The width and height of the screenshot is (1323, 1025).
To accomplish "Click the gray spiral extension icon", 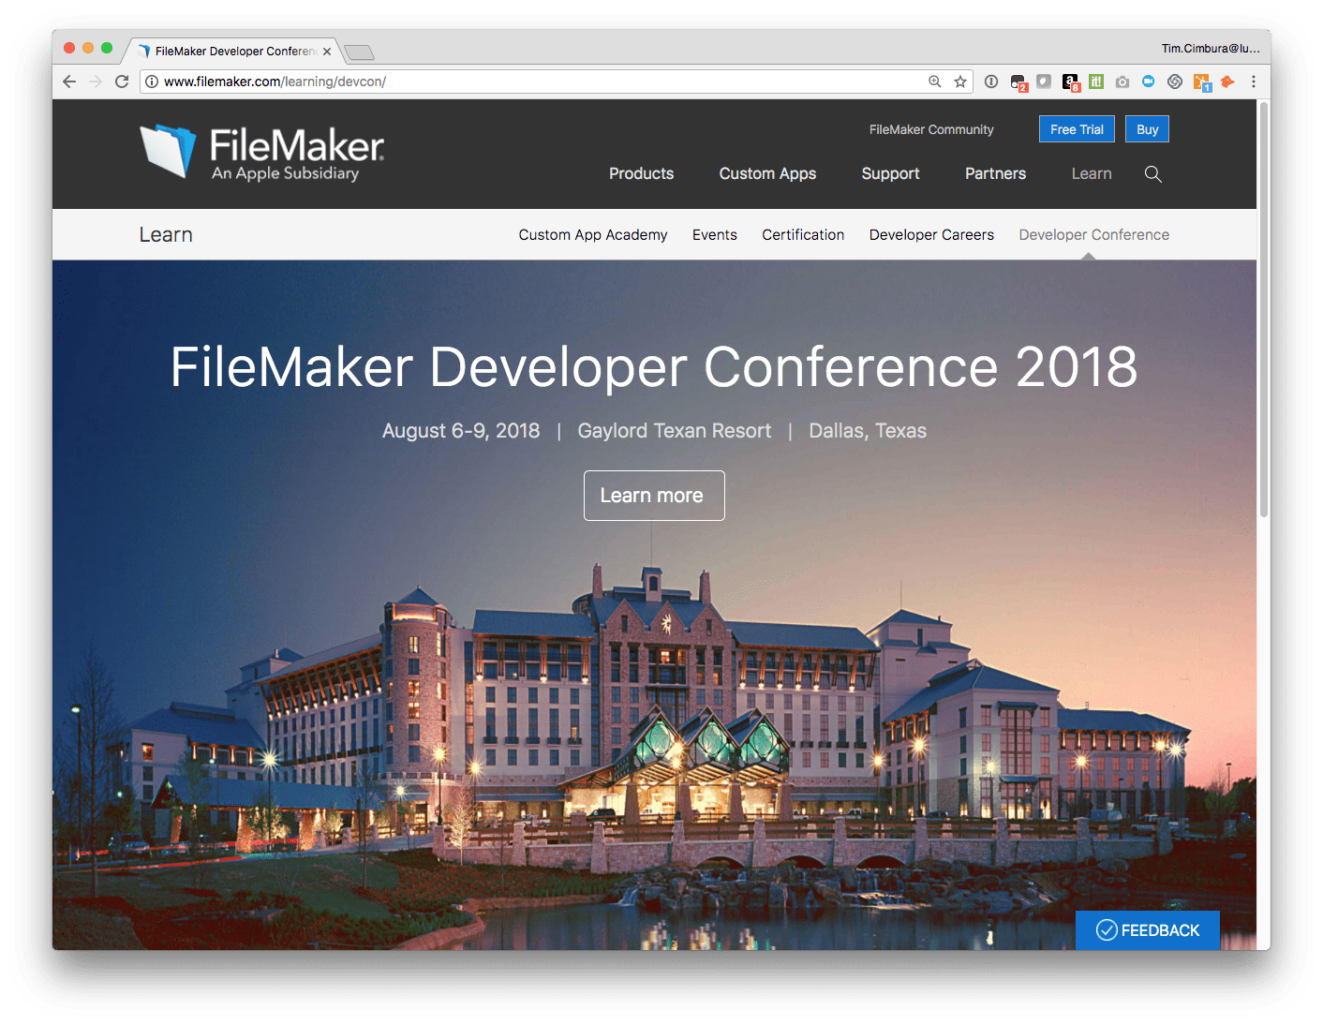I will pyautogui.click(x=1175, y=82).
